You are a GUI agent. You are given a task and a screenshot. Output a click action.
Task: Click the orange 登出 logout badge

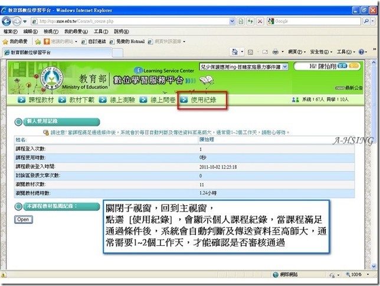[x=353, y=66]
